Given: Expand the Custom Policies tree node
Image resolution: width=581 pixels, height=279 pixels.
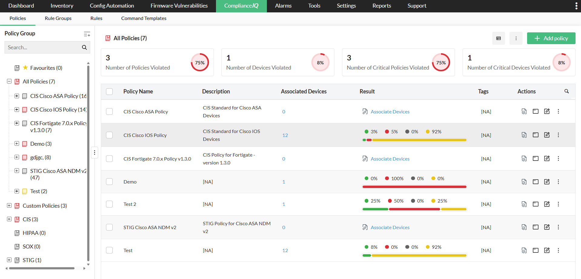Looking at the screenshot, I should (9, 206).
